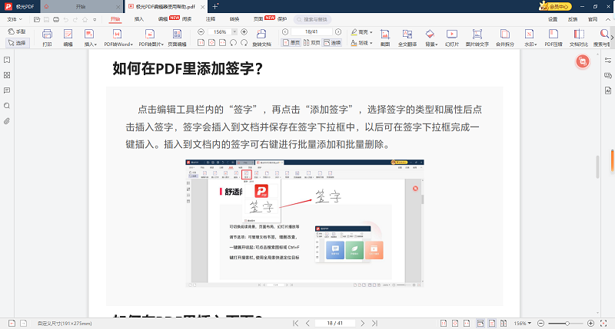Viewport: 615px width, 329px height.
Task: Click the zoom out minus icon in toolbar
Action: (x=201, y=31)
